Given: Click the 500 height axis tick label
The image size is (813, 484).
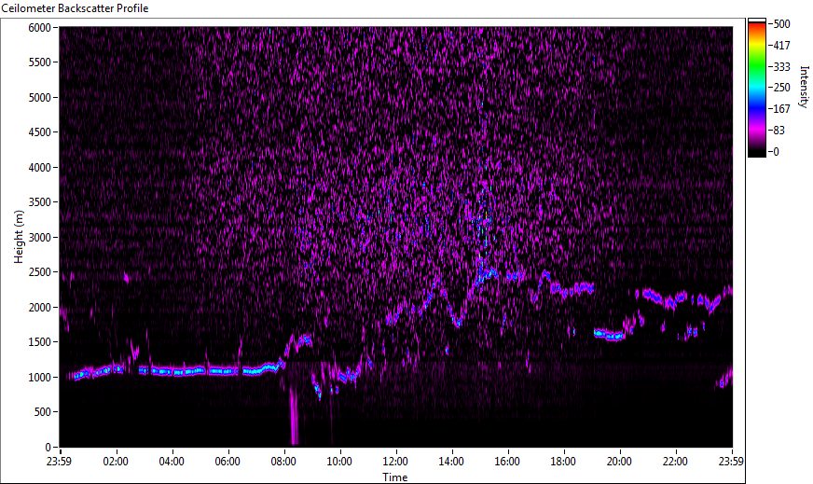Looking at the screenshot, I should 43,412.
